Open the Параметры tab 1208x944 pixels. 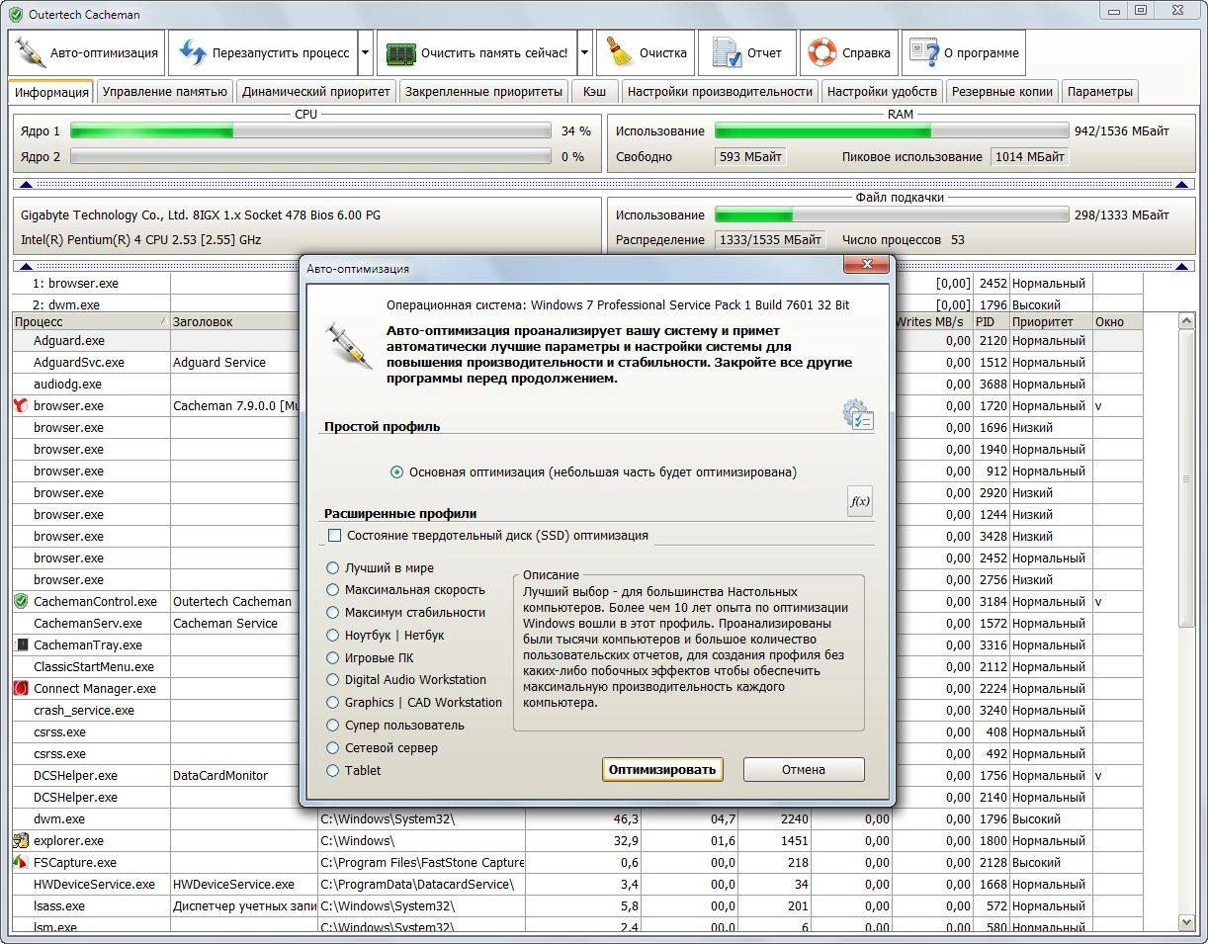coord(1099,91)
